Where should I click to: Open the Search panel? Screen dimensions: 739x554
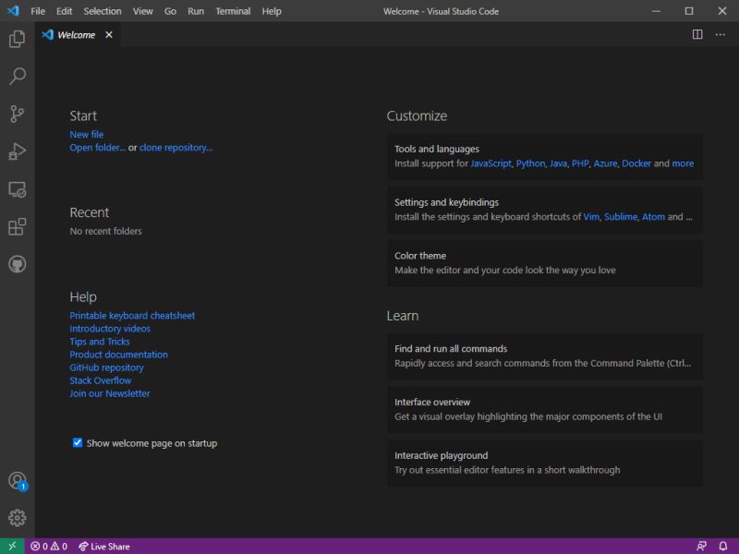17,77
